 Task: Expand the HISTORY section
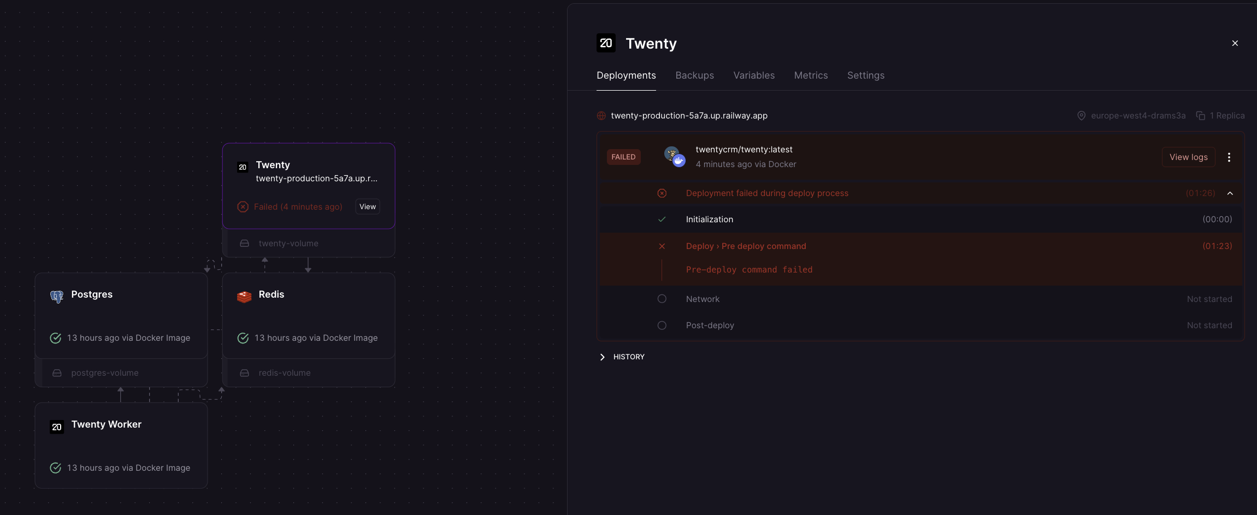[x=603, y=357]
